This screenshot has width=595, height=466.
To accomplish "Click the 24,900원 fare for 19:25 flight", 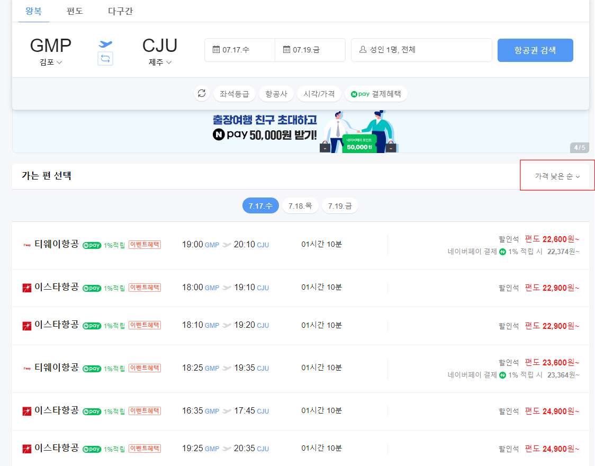I will tap(552, 449).
